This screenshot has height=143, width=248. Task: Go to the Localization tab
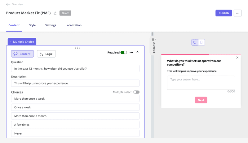[x=73, y=25]
